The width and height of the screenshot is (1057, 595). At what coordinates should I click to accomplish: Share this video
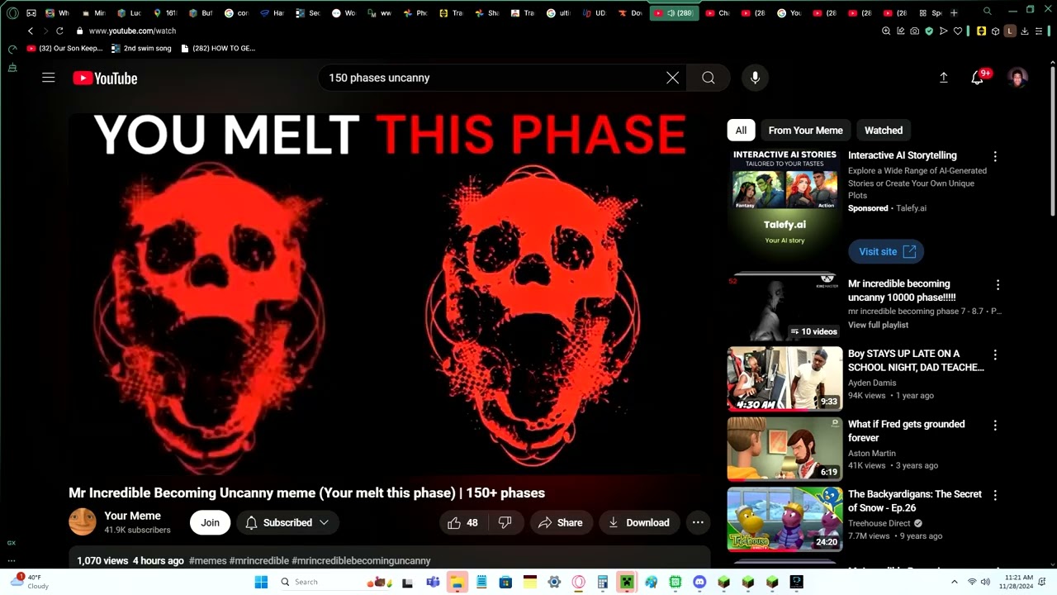click(x=561, y=522)
